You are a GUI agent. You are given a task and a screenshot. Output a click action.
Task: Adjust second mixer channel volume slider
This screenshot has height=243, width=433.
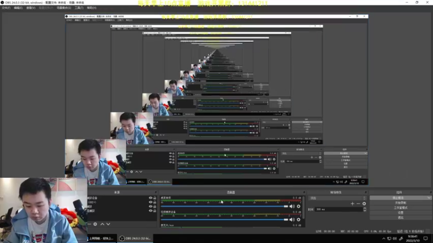click(x=286, y=220)
